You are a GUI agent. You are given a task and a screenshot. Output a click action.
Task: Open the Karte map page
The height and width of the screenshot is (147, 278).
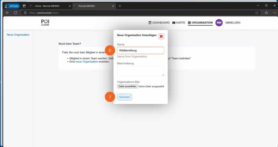coord(179,23)
